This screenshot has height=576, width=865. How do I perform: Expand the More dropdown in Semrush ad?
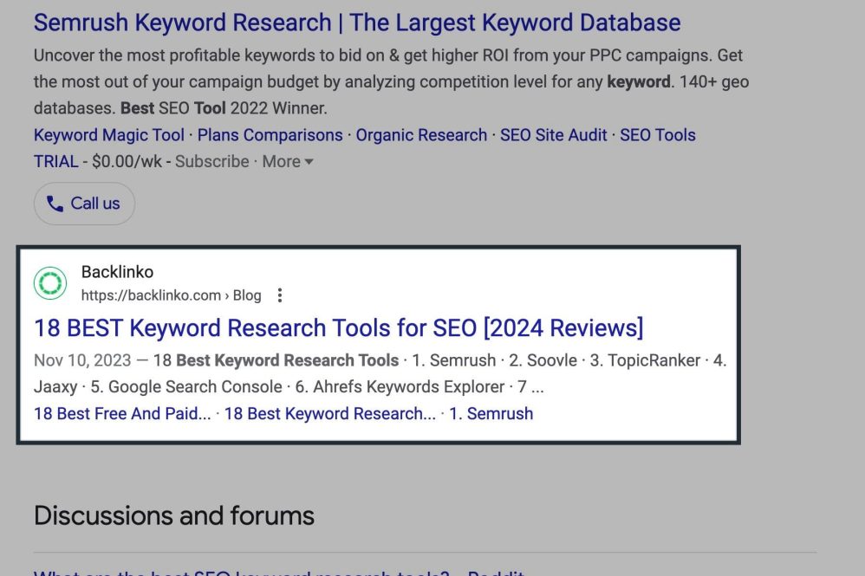[x=288, y=162]
